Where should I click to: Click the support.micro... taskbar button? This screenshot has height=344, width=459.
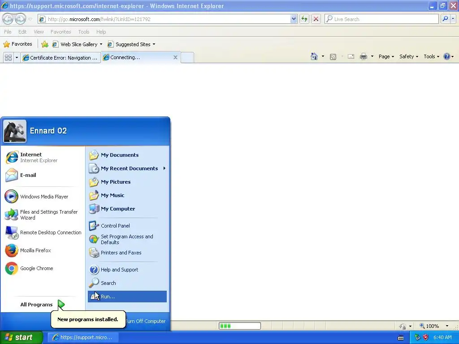[x=83, y=338]
